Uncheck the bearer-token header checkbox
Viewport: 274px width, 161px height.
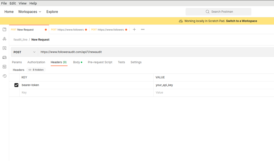pyautogui.click(x=16, y=85)
